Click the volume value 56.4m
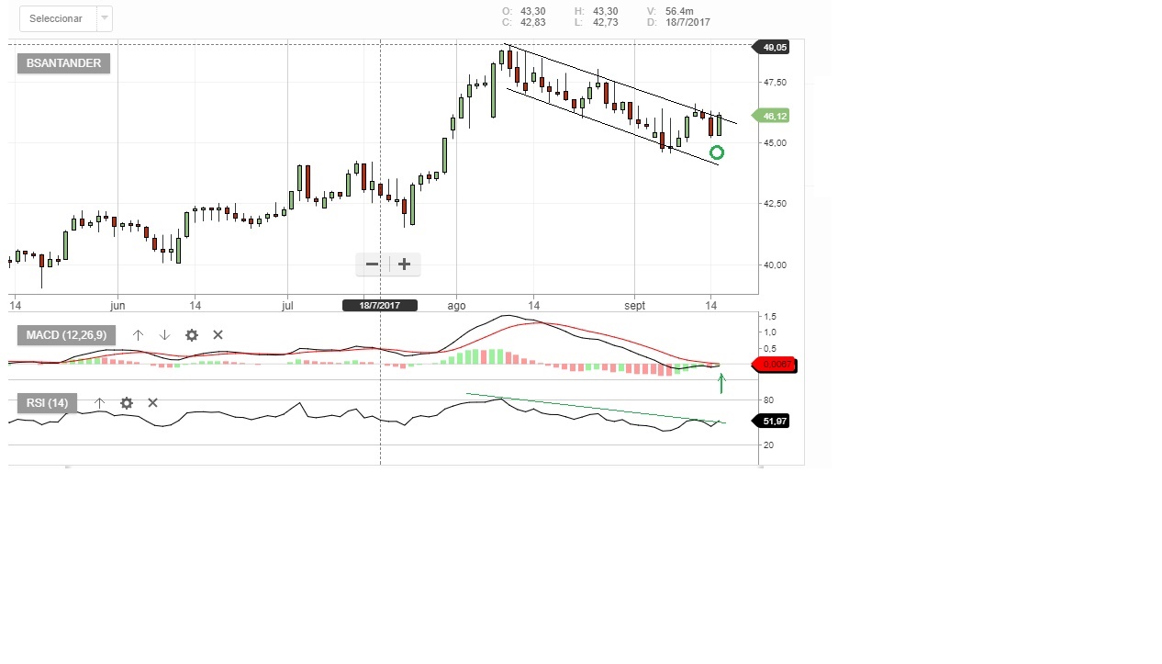Viewport: 1162px width, 664px height. [x=679, y=11]
